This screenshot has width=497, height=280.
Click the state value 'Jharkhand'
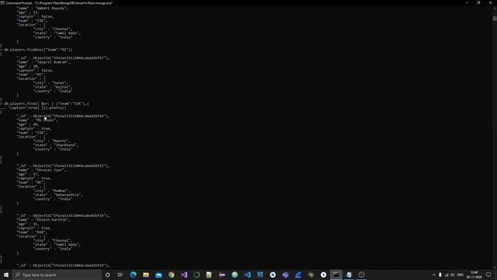pyautogui.click(x=65, y=145)
